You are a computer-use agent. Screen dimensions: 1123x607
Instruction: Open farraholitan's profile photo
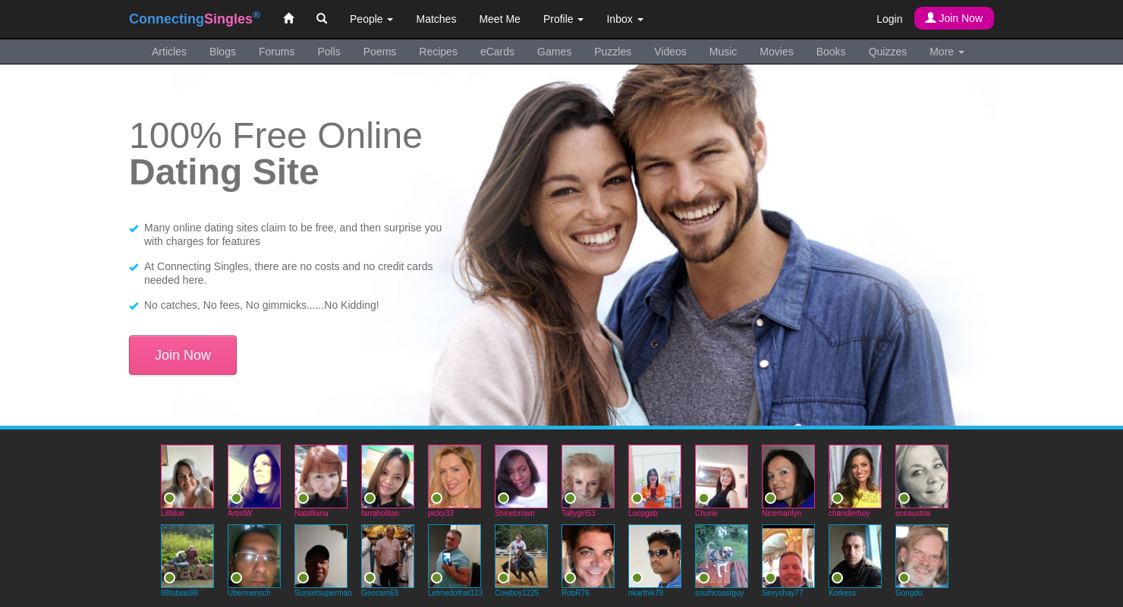tap(388, 476)
